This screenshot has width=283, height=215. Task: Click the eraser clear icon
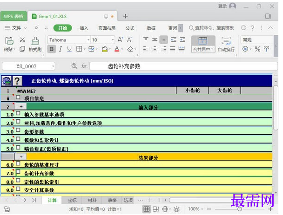tap(130, 49)
